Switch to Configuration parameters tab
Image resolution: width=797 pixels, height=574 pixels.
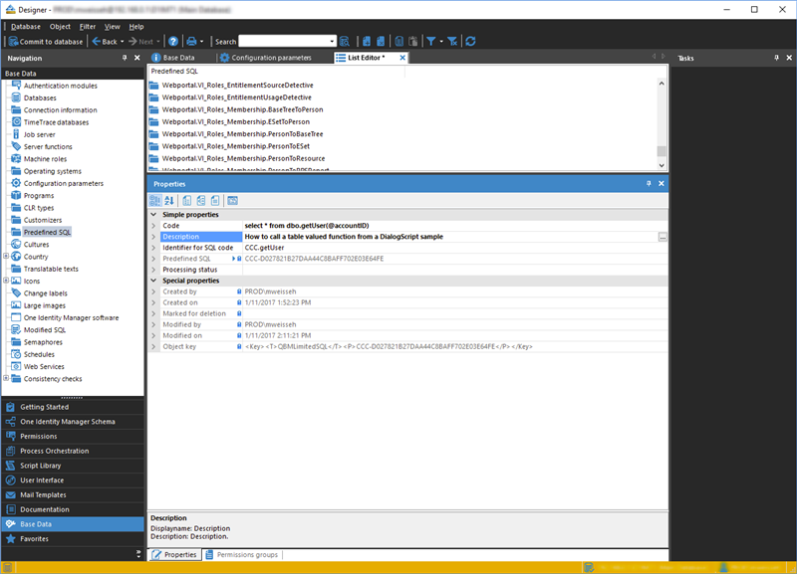(x=271, y=58)
